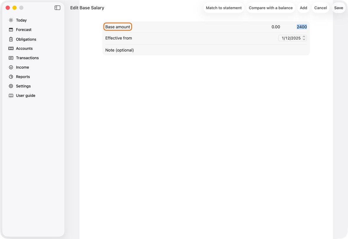348x239 pixels.
Task: Close the window with red button
Action: pos(8,8)
